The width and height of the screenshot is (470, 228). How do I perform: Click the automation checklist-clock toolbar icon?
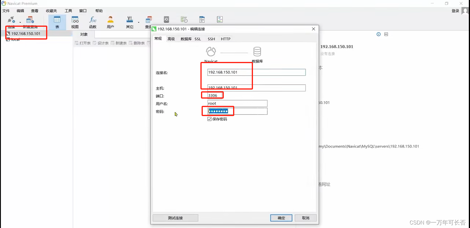(x=184, y=19)
